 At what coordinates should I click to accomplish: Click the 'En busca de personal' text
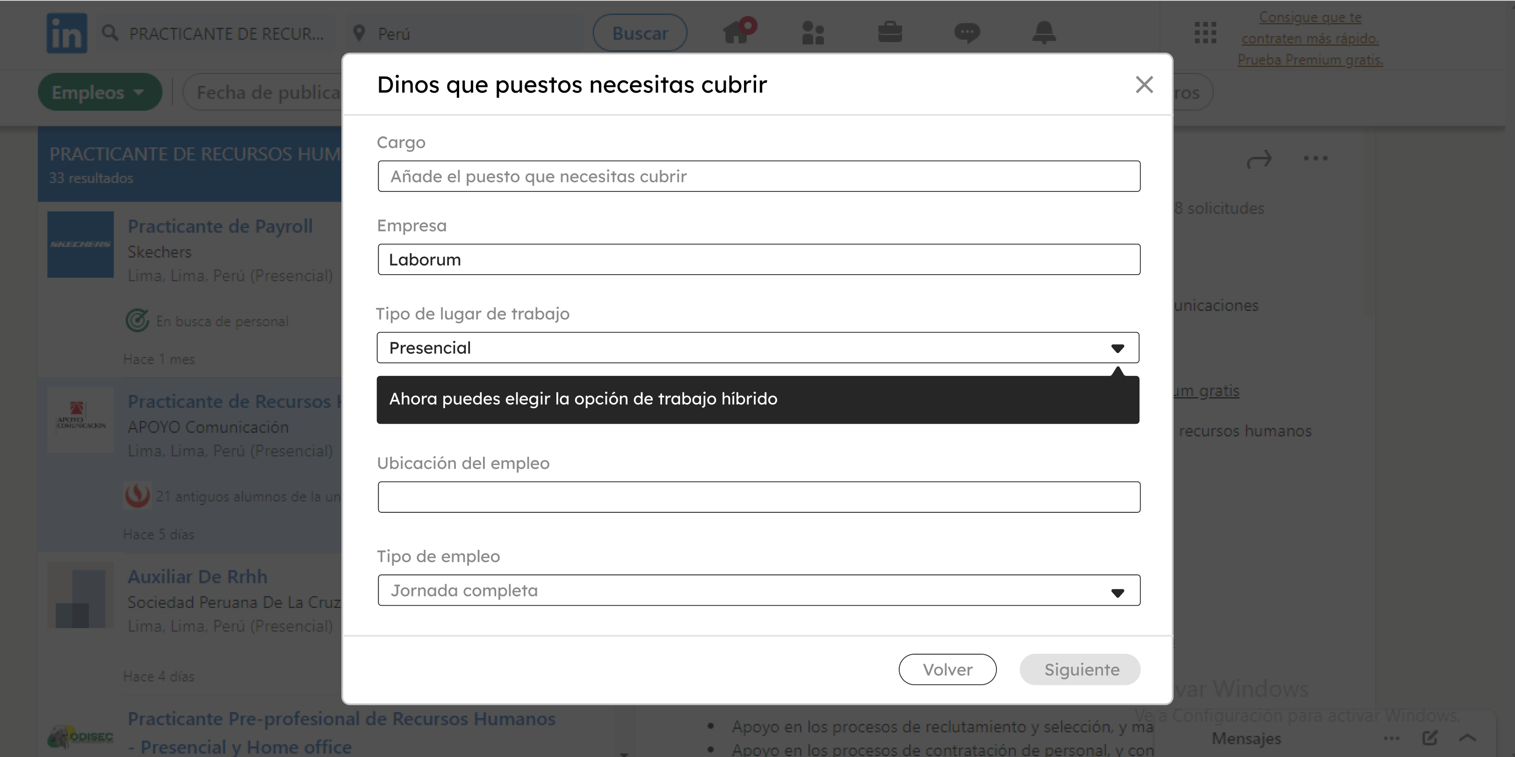pyautogui.click(x=222, y=321)
